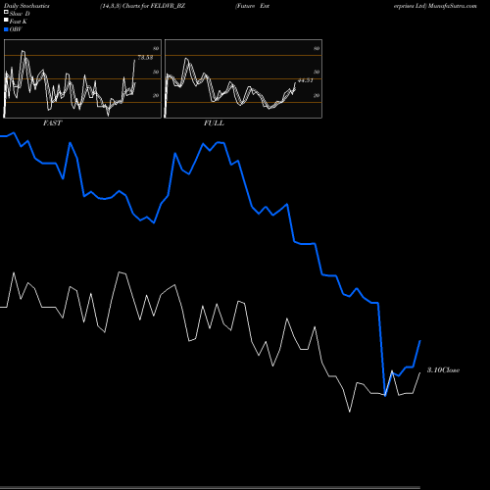Click the horizontal scrollbar at the bottom
This screenshot has height=490, width=490.
210,487
